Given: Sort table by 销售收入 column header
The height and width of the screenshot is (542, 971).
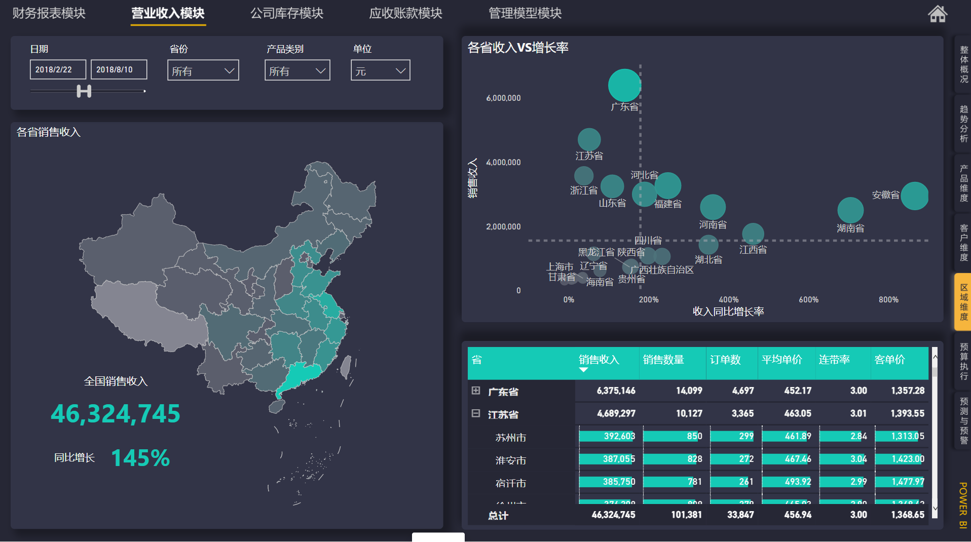Looking at the screenshot, I should [x=599, y=360].
